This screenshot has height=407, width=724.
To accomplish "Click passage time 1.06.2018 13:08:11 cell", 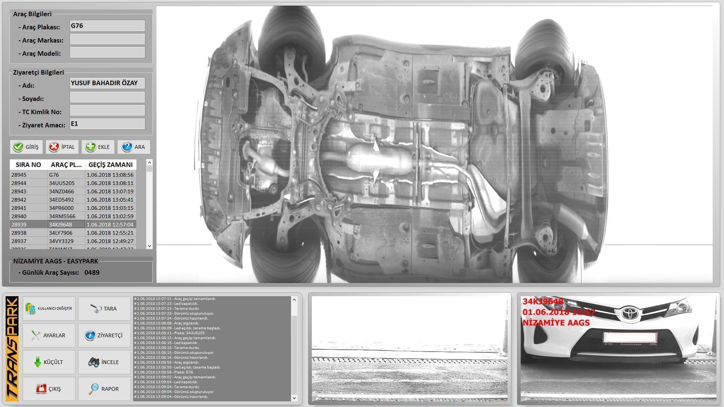I will tap(110, 183).
